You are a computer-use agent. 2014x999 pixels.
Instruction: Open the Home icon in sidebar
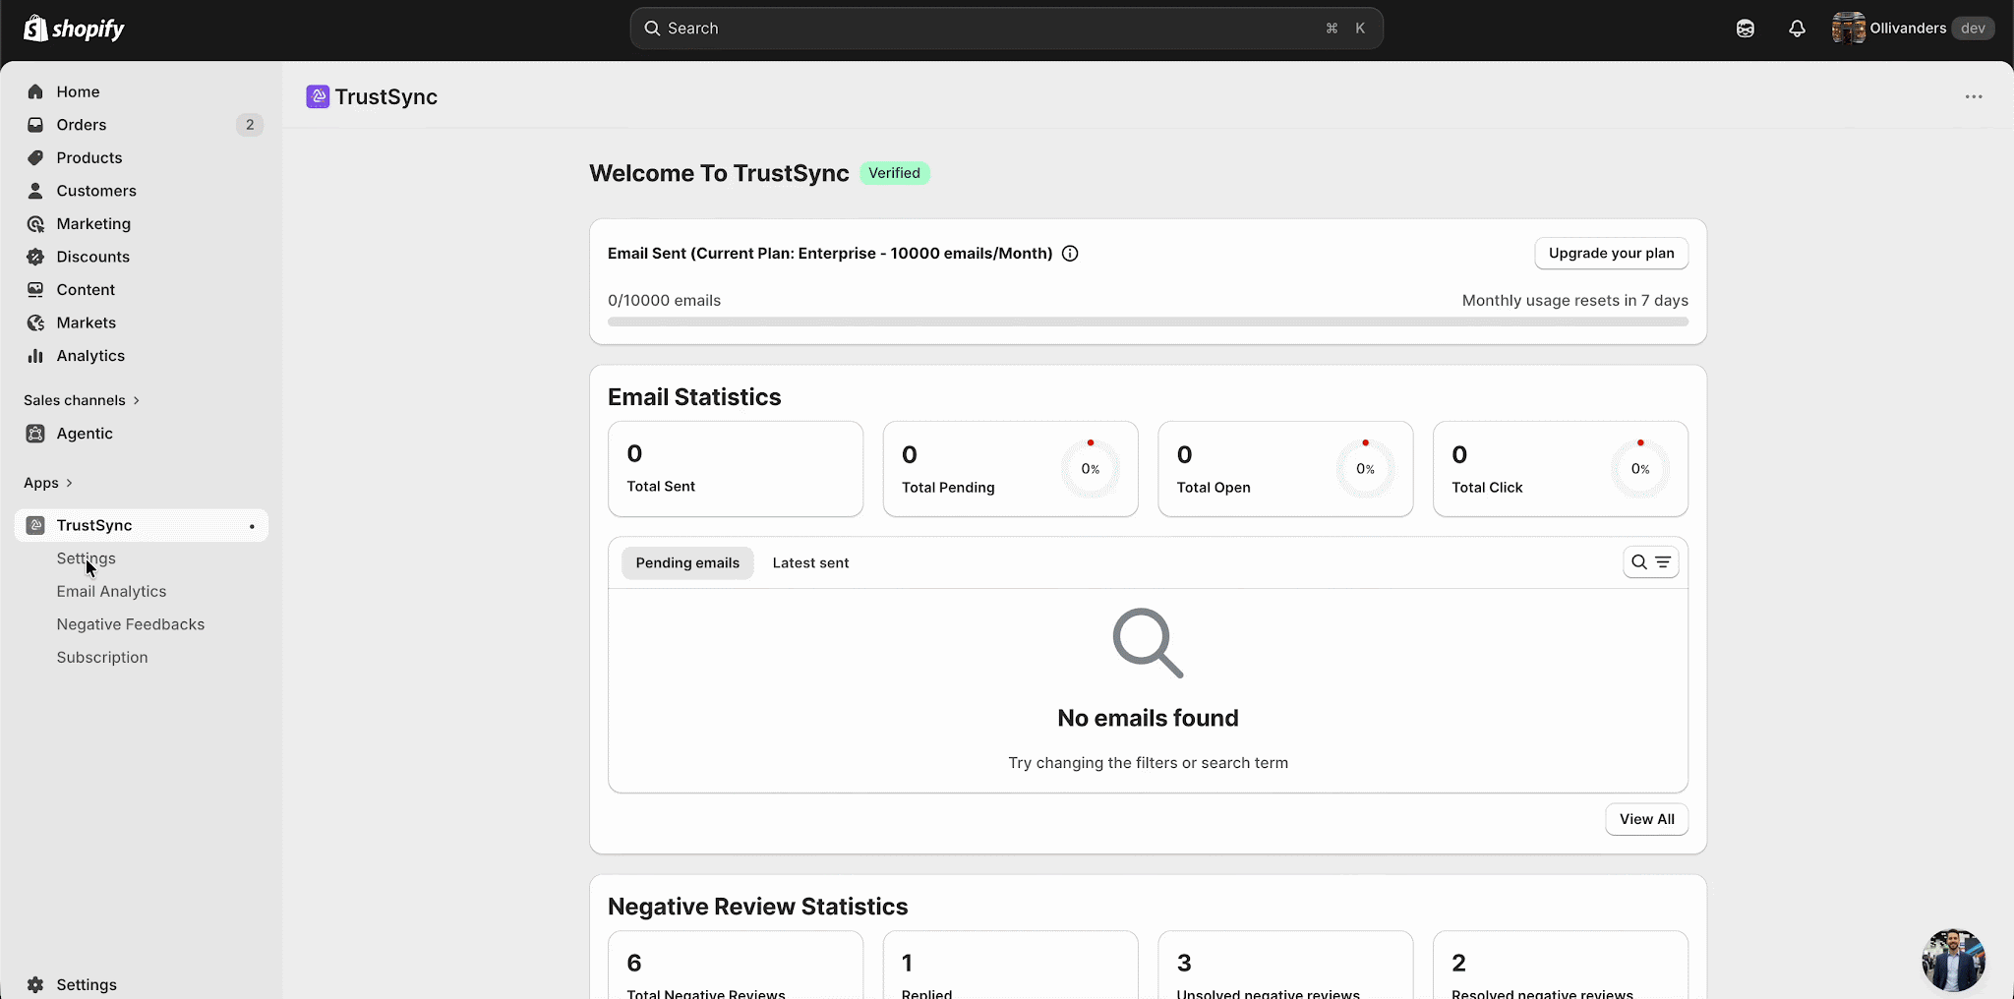35,91
